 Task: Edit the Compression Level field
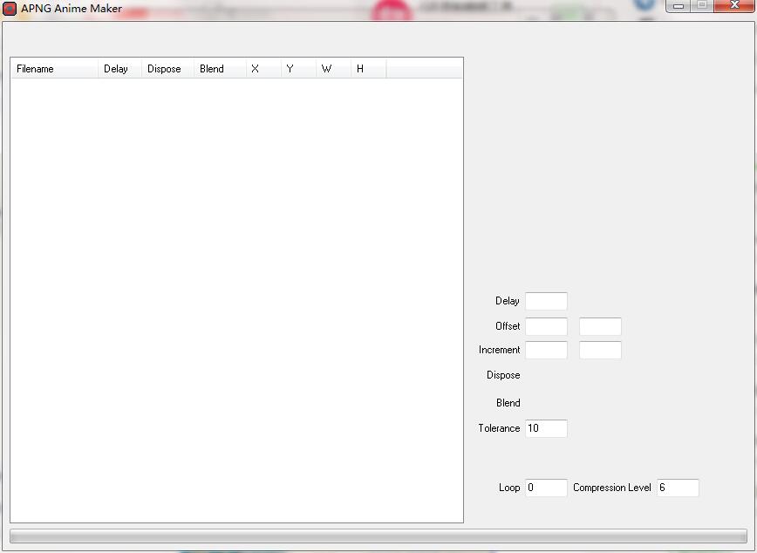tap(678, 488)
